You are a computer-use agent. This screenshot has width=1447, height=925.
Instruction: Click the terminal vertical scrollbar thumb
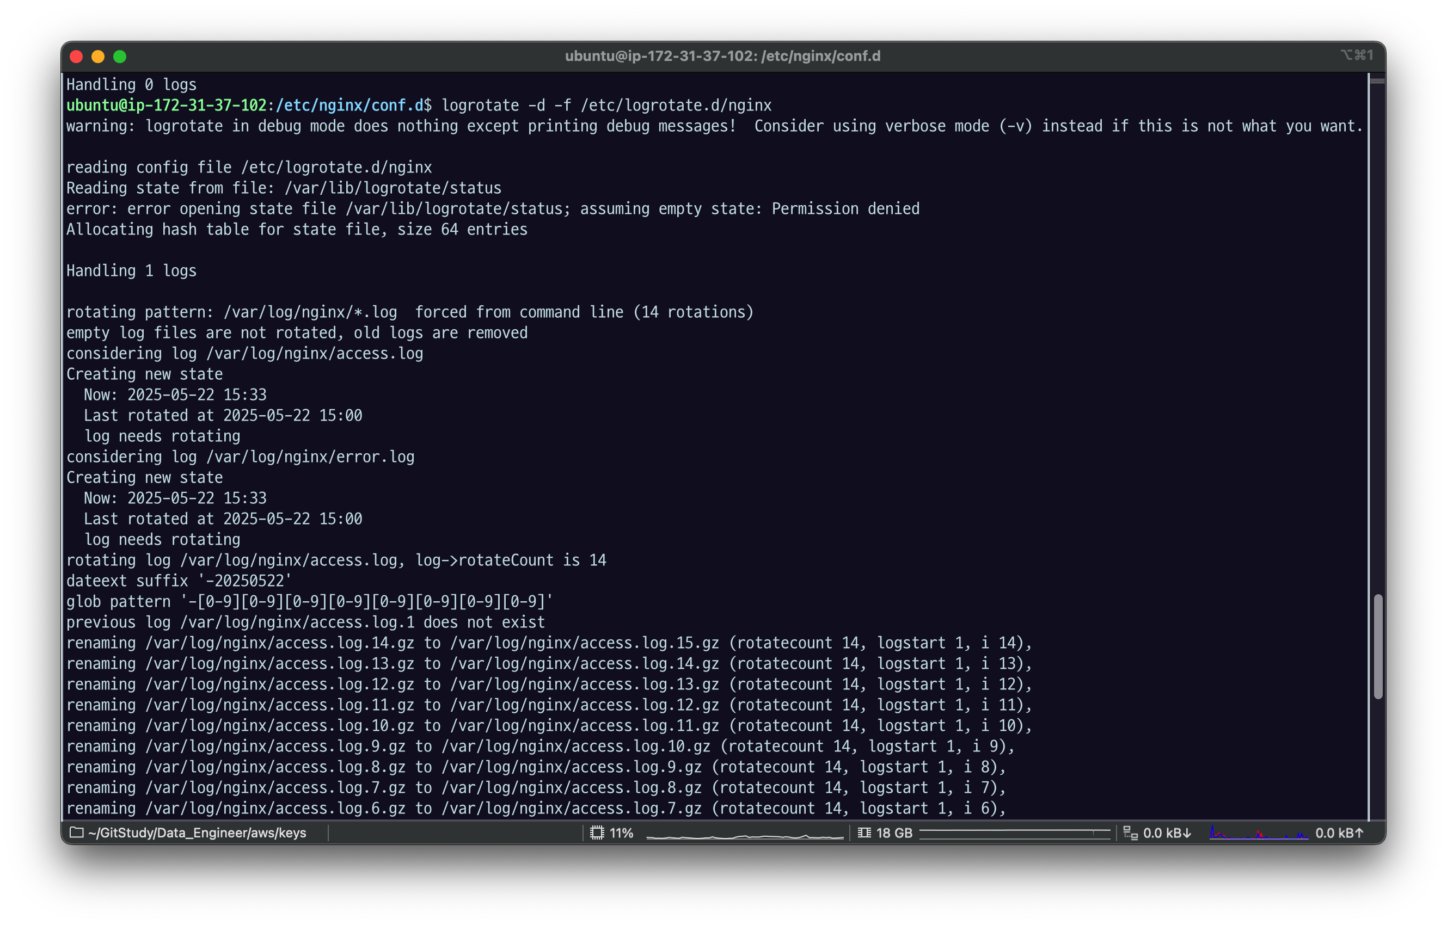(1378, 646)
